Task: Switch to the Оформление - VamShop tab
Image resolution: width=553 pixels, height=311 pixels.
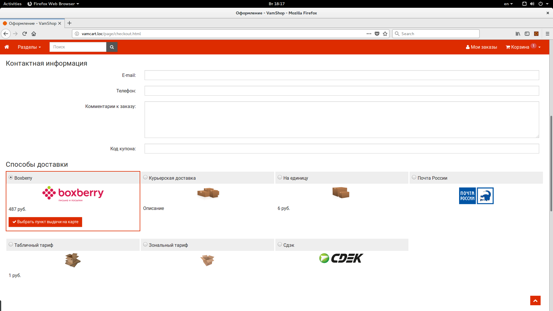Action: pyautogui.click(x=32, y=23)
